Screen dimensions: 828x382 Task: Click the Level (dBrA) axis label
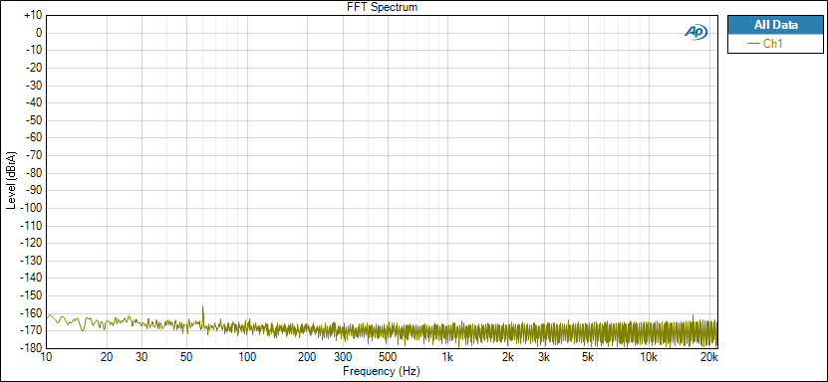click(x=11, y=182)
